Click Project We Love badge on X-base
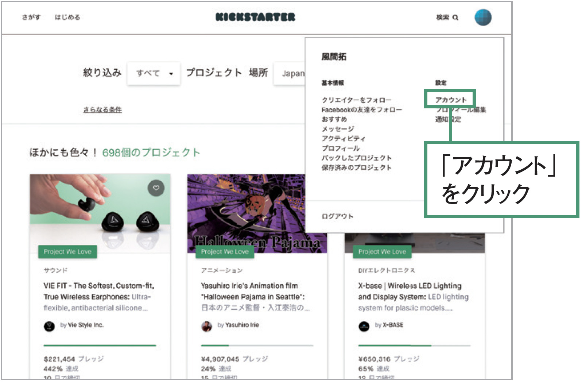 [382, 252]
